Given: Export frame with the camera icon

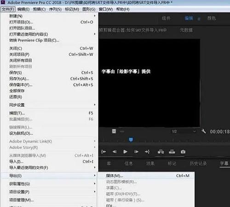Looking at the screenshot, I should click(x=183, y=152).
